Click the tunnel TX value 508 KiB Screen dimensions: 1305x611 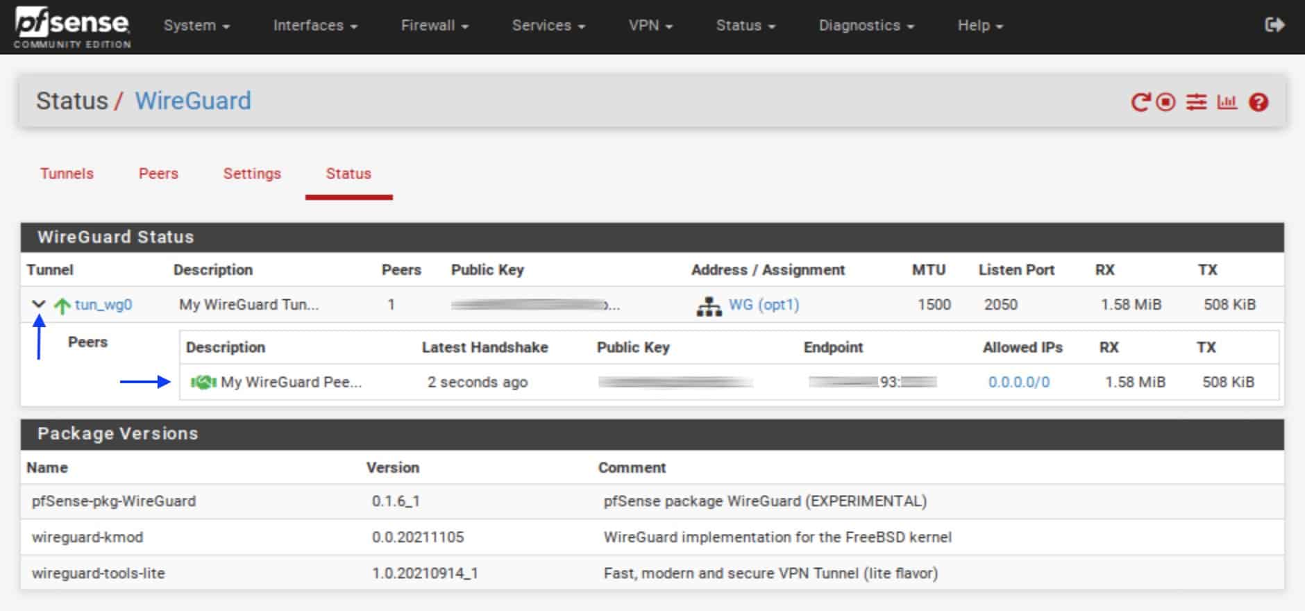pos(1229,305)
